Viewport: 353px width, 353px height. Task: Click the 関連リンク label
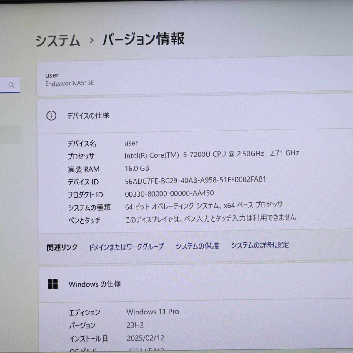62,247
